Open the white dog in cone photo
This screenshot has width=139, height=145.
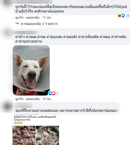pyautogui.click(x=31, y=71)
